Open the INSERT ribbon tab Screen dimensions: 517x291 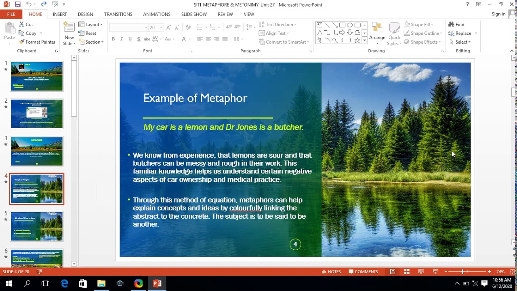(60, 14)
